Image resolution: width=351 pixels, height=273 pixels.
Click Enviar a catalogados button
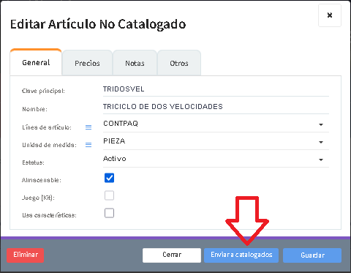241,255
